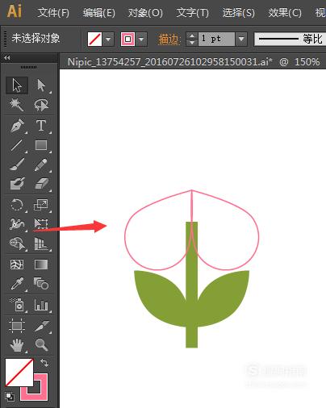
Task: Open the stroke color dropdown arrow
Action: 141,40
